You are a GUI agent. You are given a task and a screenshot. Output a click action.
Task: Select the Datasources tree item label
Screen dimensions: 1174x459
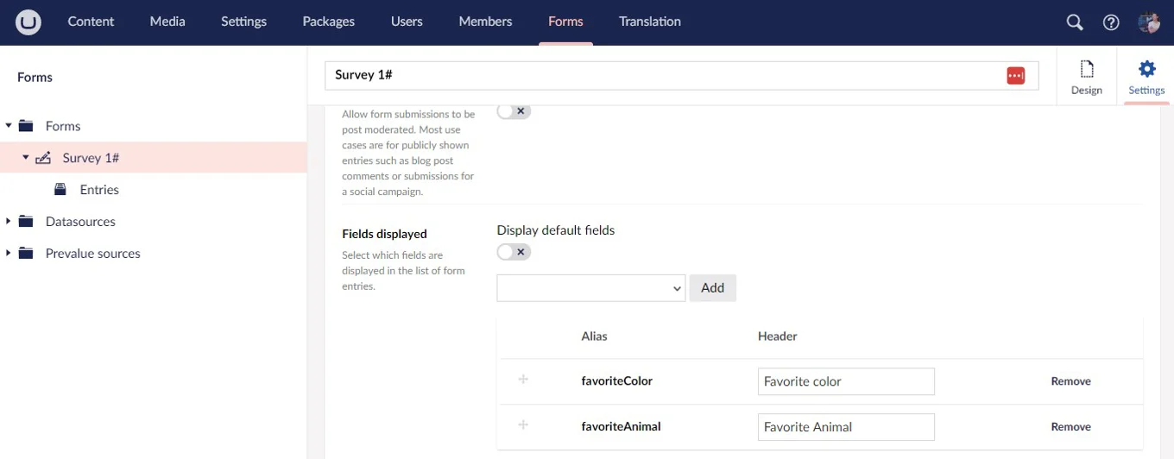pos(80,222)
